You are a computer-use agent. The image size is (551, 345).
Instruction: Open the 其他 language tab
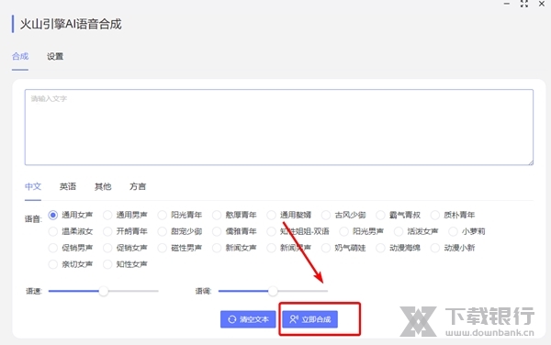click(x=103, y=186)
